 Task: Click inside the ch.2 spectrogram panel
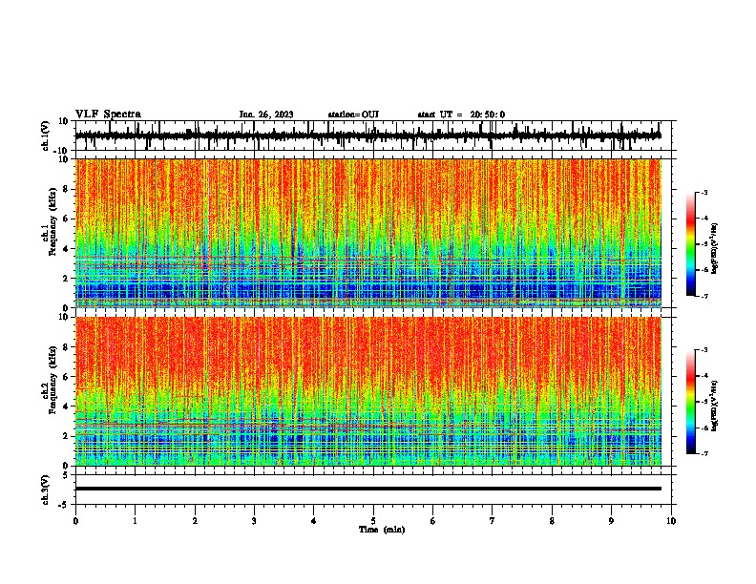click(x=367, y=391)
